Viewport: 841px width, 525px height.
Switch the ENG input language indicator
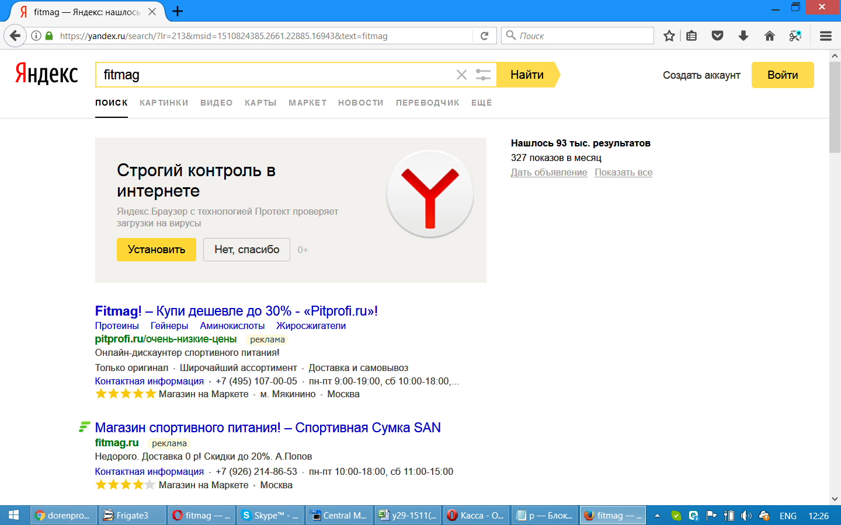788,516
